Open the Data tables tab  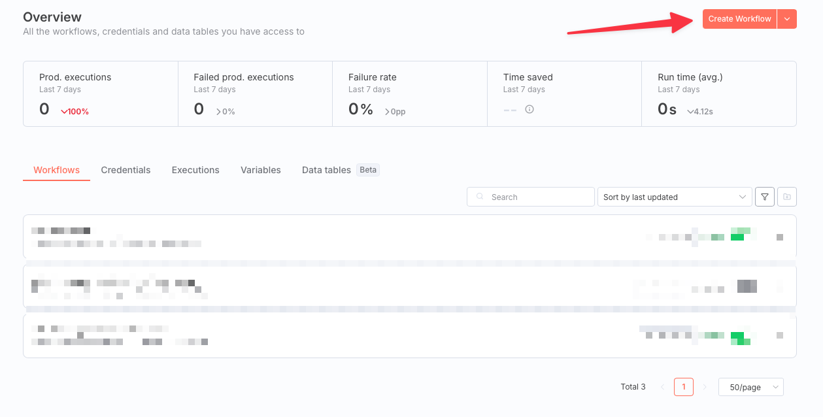[x=326, y=170]
